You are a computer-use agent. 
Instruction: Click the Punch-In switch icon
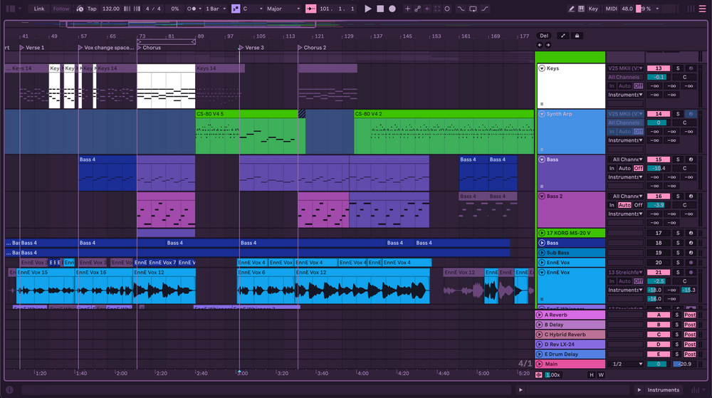(461, 9)
